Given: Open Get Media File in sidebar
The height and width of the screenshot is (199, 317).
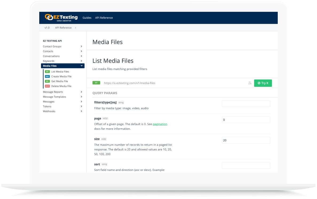Looking at the screenshot, I should (60, 81).
